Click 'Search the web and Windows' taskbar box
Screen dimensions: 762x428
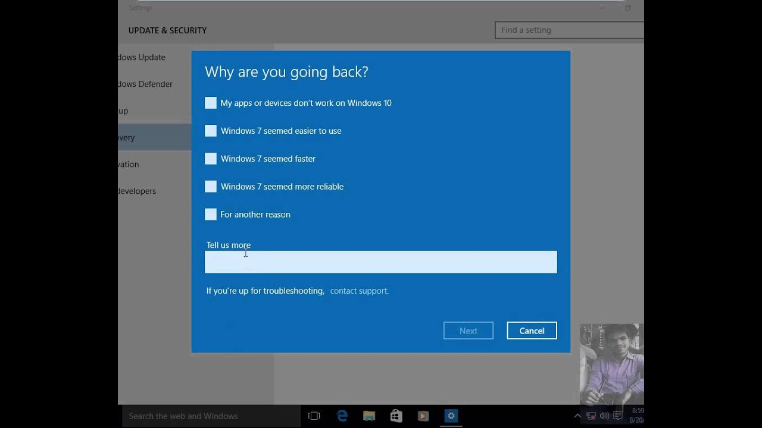pos(210,416)
